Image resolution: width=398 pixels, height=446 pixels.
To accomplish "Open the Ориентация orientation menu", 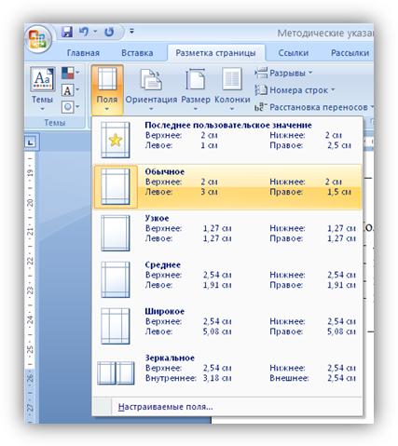I will pyautogui.click(x=151, y=89).
